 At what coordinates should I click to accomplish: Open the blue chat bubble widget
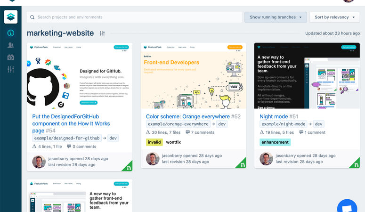tap(347, 207)
